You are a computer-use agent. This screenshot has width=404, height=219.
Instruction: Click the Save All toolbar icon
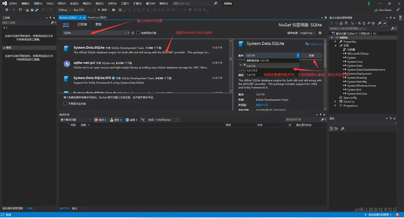tap(37, 10)
